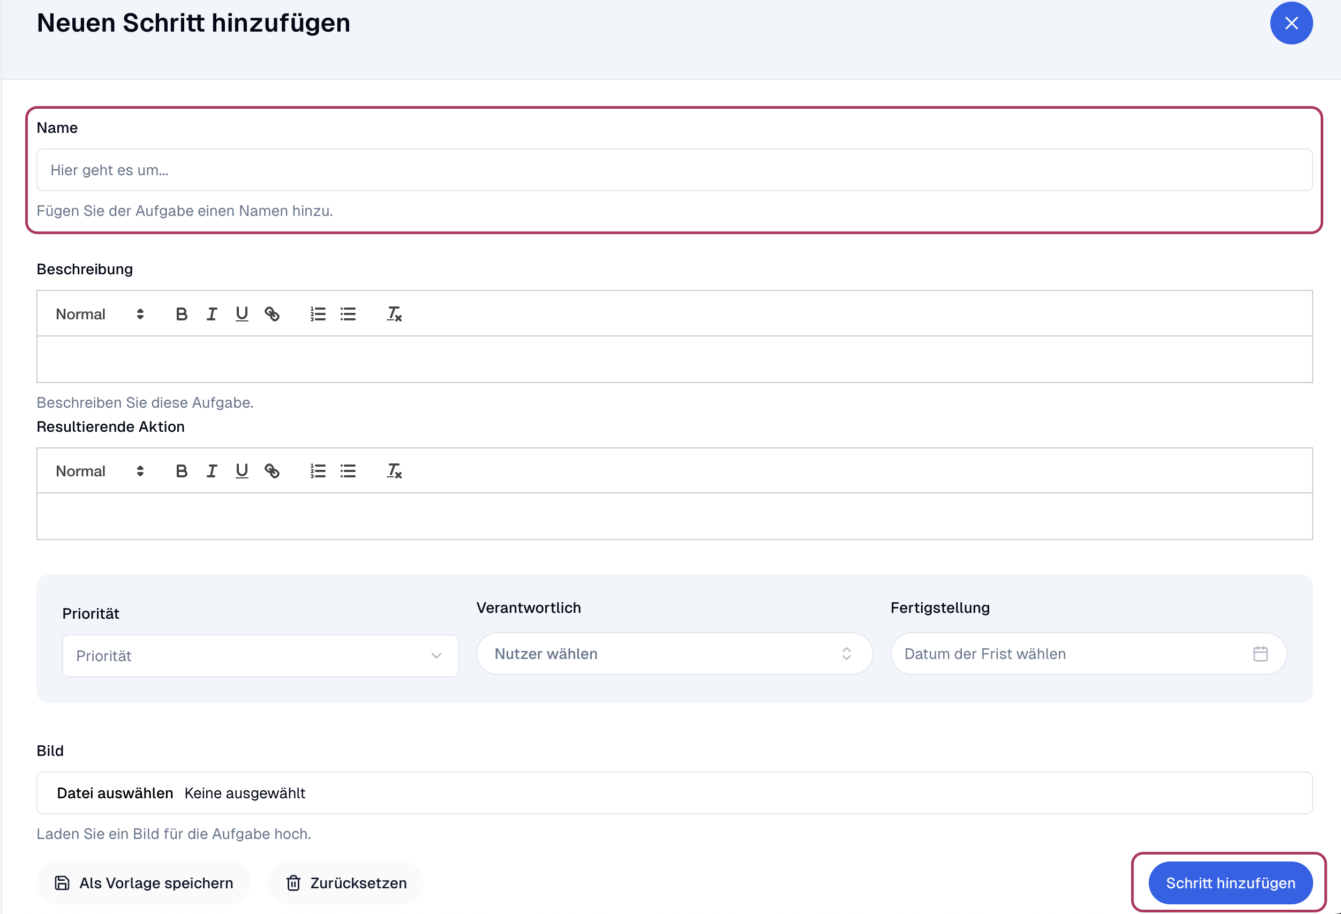This screenshot has width=1341, height=914.
Task: Insert link via Beschreibung toolbar icon
Action: coord(272,314)
